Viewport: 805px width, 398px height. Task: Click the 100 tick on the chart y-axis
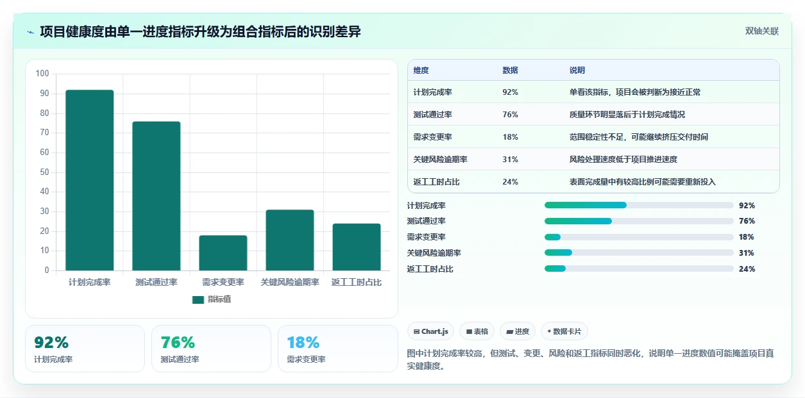(x=42, y=74)
